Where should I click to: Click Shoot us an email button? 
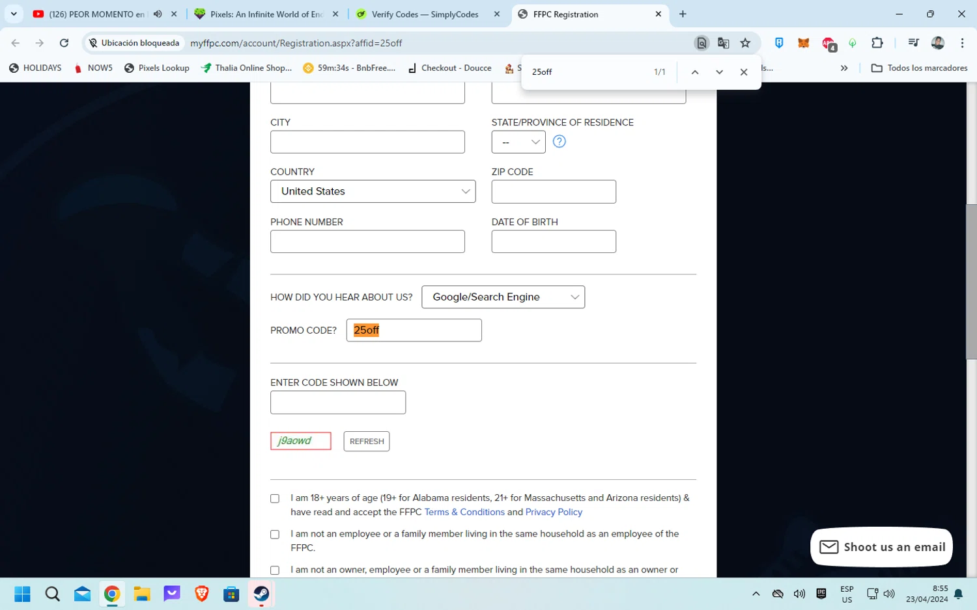pos(881,547)
